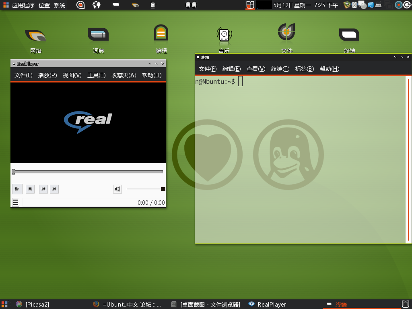Click the date and time clock
Image resolution: width=412 pixels, height=309 pixels.
(x=306, y=5)
